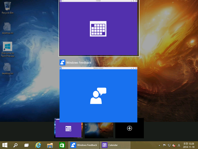This screenshot has height=149, width=198.
Task: Launch Internet Explorer from taskbar
Action: (38, 145)
